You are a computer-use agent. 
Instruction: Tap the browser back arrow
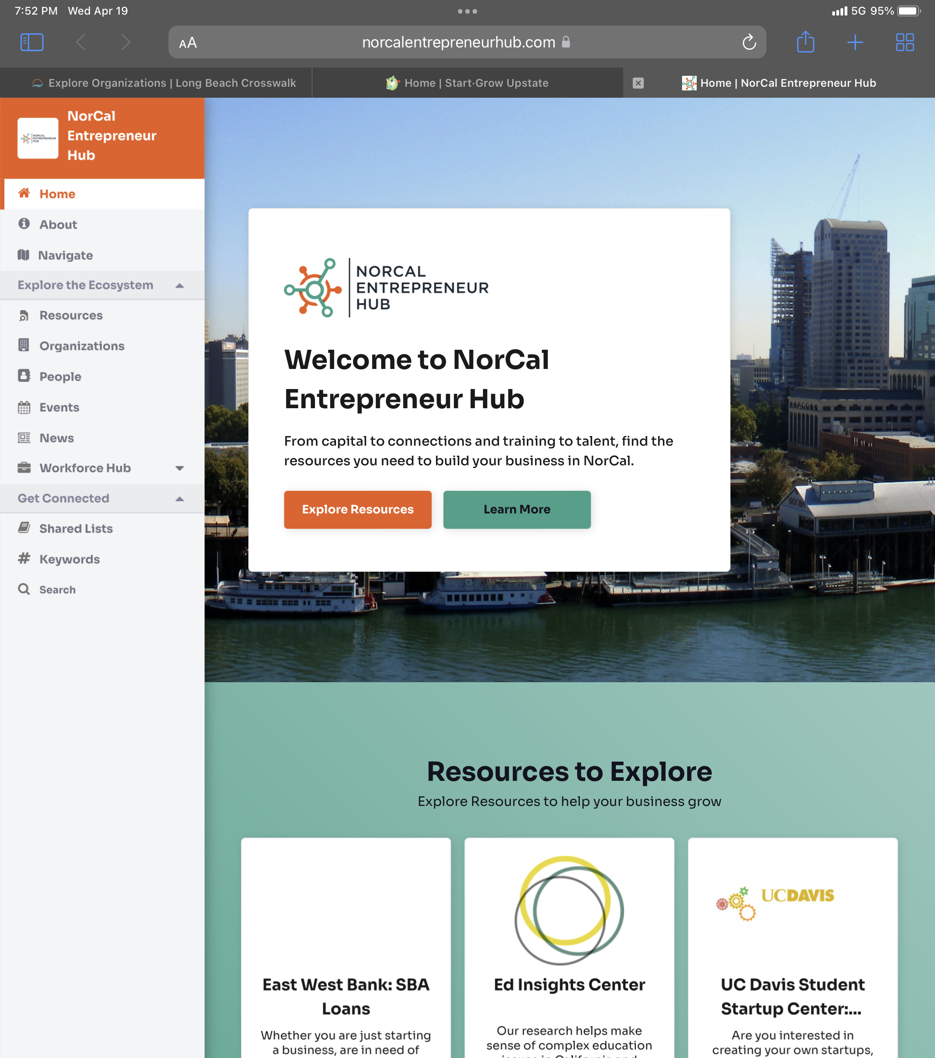pyautogui.click(x=80, y=42)
